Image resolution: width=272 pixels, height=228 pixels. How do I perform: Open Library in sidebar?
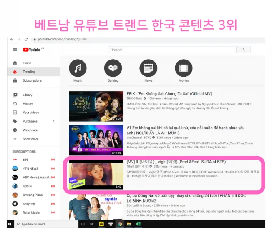(x=34, y=95)
